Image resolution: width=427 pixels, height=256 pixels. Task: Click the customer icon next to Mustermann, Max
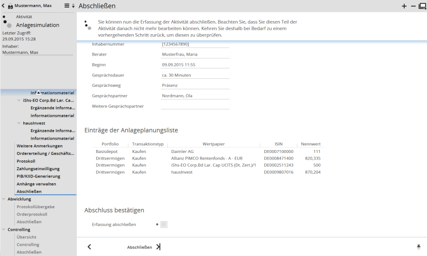point(10,6)
